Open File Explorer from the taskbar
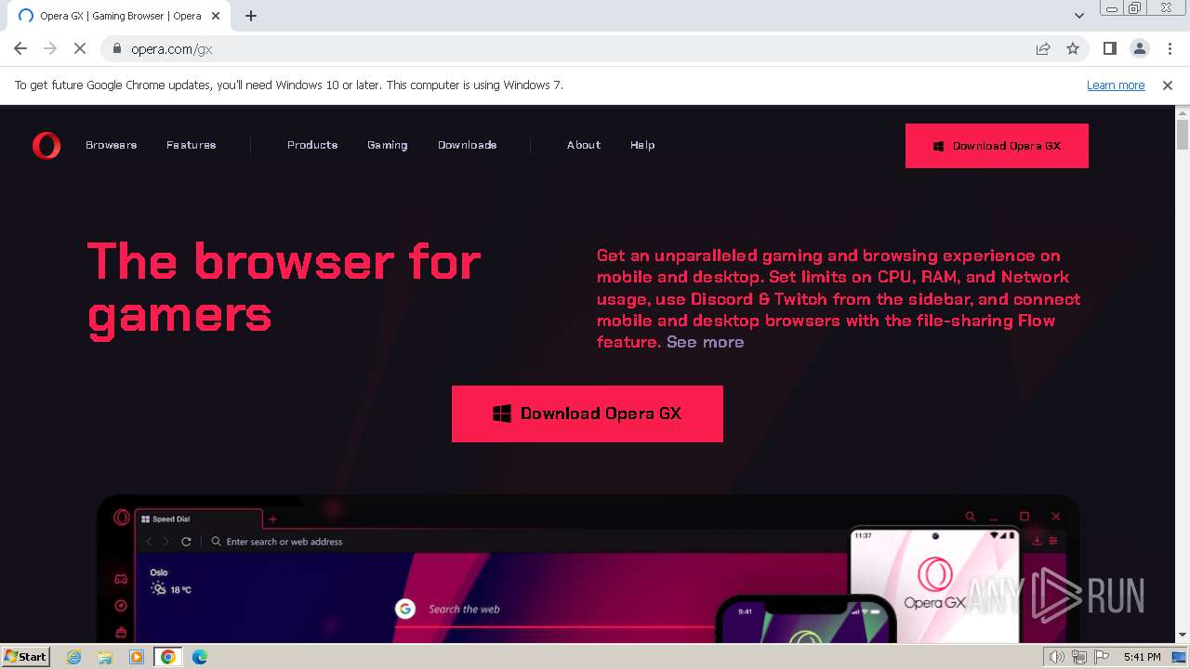This screenshot has width=1190, height=669. [x=105, y=657]
